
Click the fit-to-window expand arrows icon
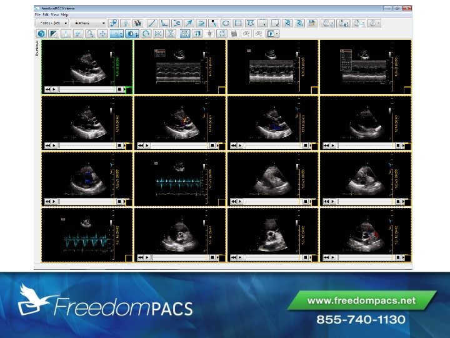click(x=222, y=34)
